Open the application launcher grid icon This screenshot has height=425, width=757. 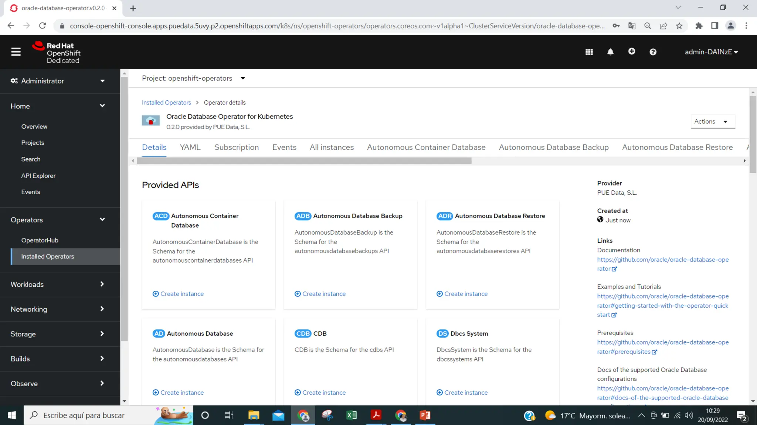589,52
